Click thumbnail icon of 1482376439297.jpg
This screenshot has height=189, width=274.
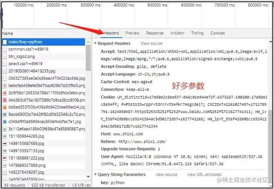(5, 172)
